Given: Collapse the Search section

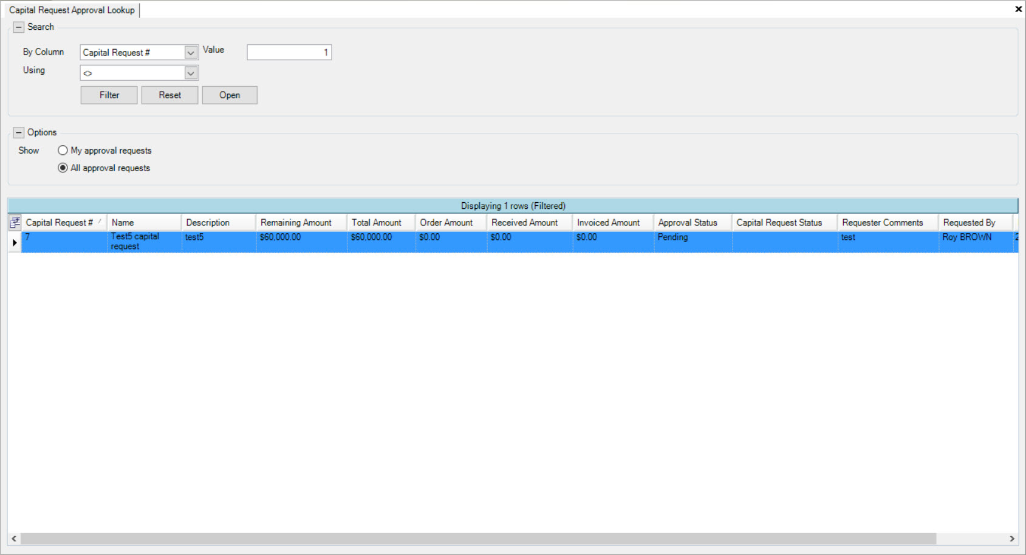Looking at the screenshot, I should point(19,27).
